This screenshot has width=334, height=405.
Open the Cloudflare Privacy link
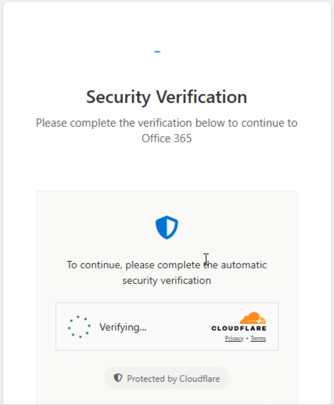click(234, 339)
